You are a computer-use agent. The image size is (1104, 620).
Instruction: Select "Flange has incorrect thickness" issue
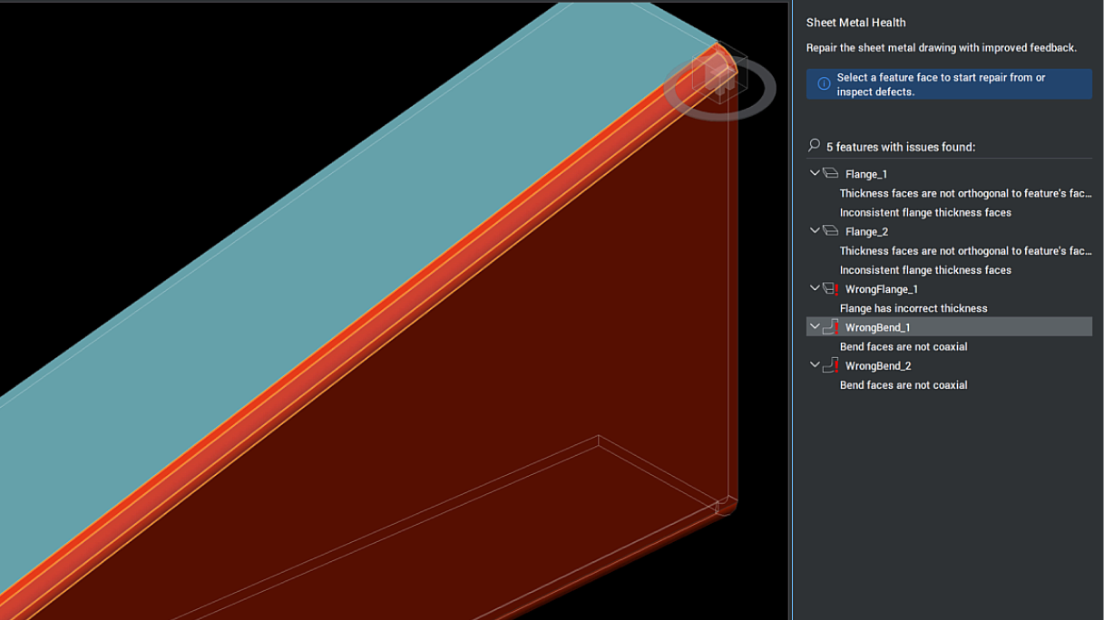pyautogui.click(x=913, y=308)
